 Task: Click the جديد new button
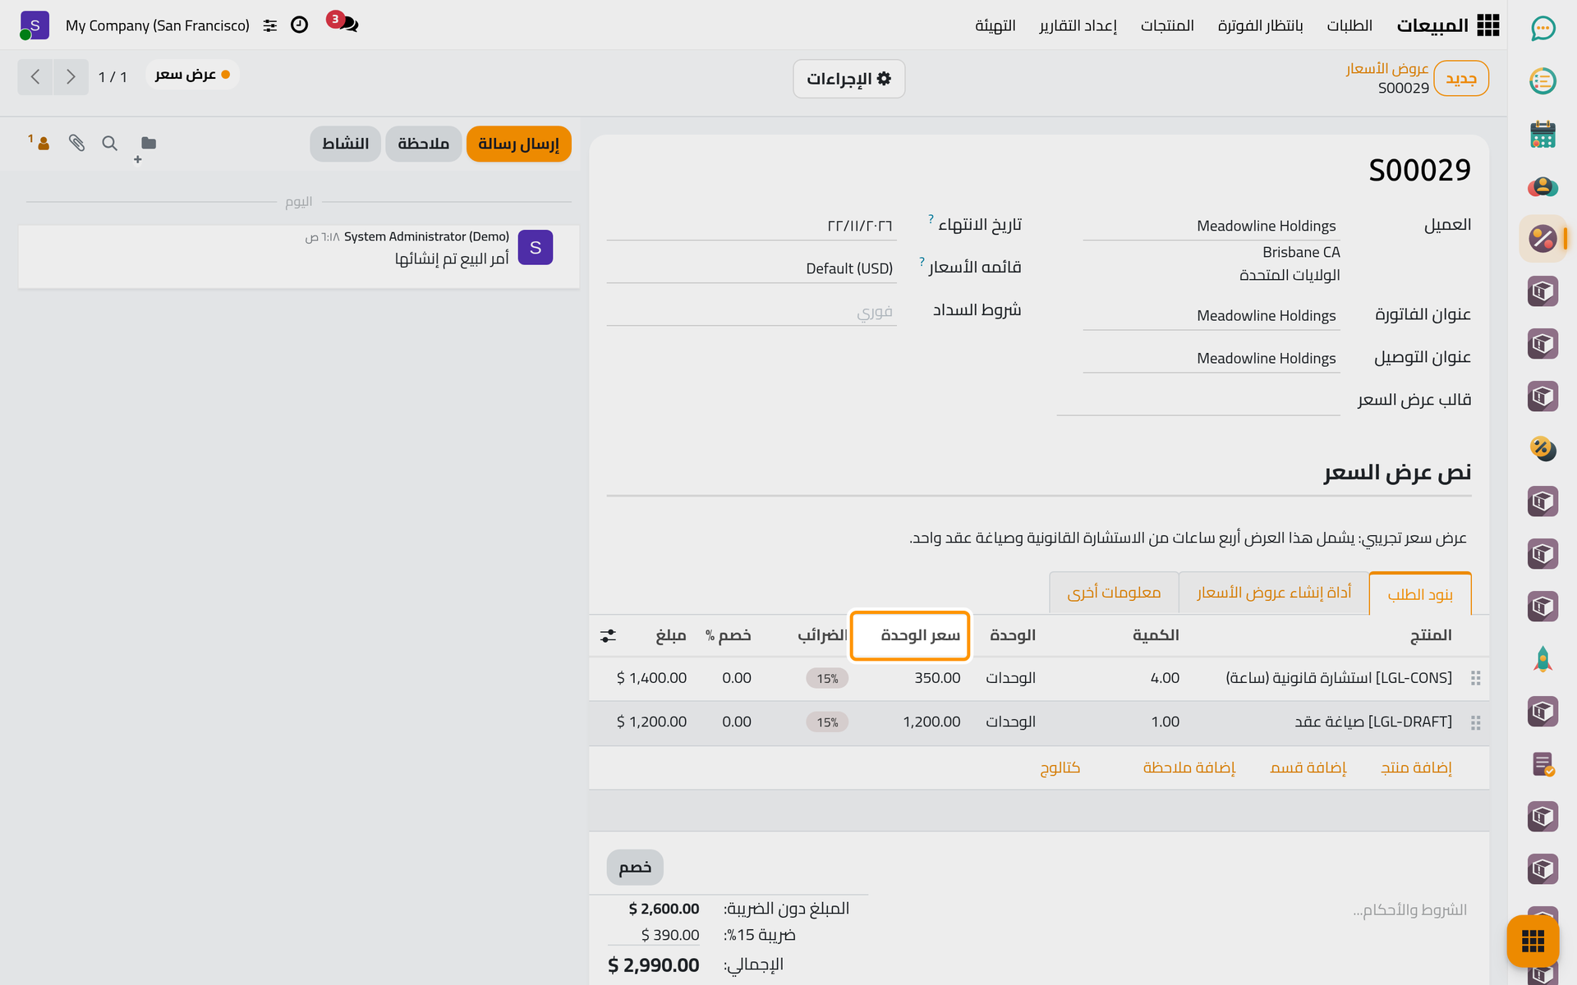pos(1461,79)
